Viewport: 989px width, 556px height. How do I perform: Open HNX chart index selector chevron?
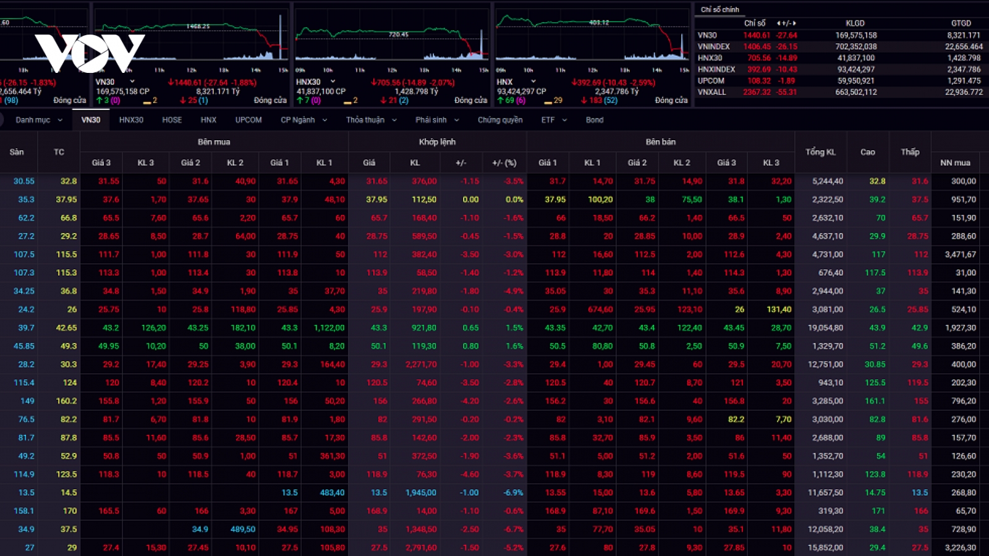click(533, 82)
